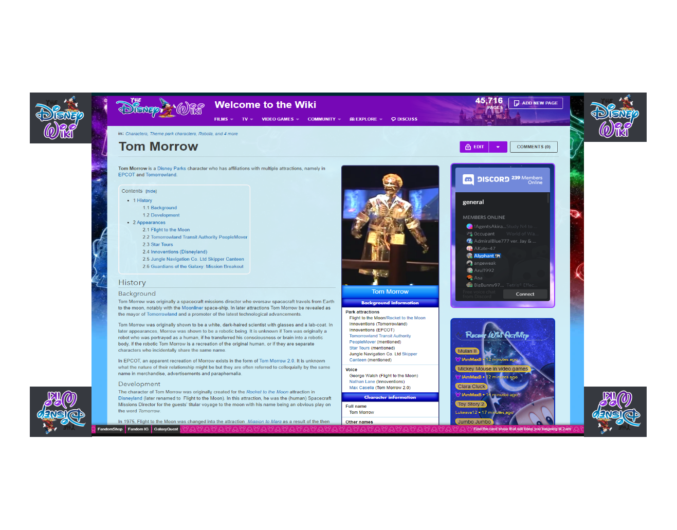Go to contents entry 1.1 Background
The width and height of the screenshot is (677, 530).
click(160, 208)
